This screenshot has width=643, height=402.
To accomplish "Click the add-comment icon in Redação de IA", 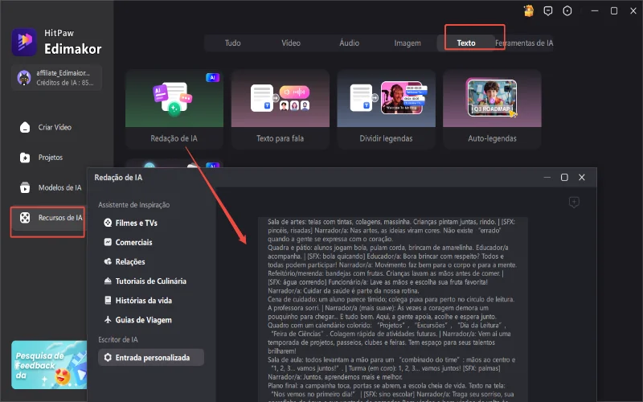I will 574,202.
